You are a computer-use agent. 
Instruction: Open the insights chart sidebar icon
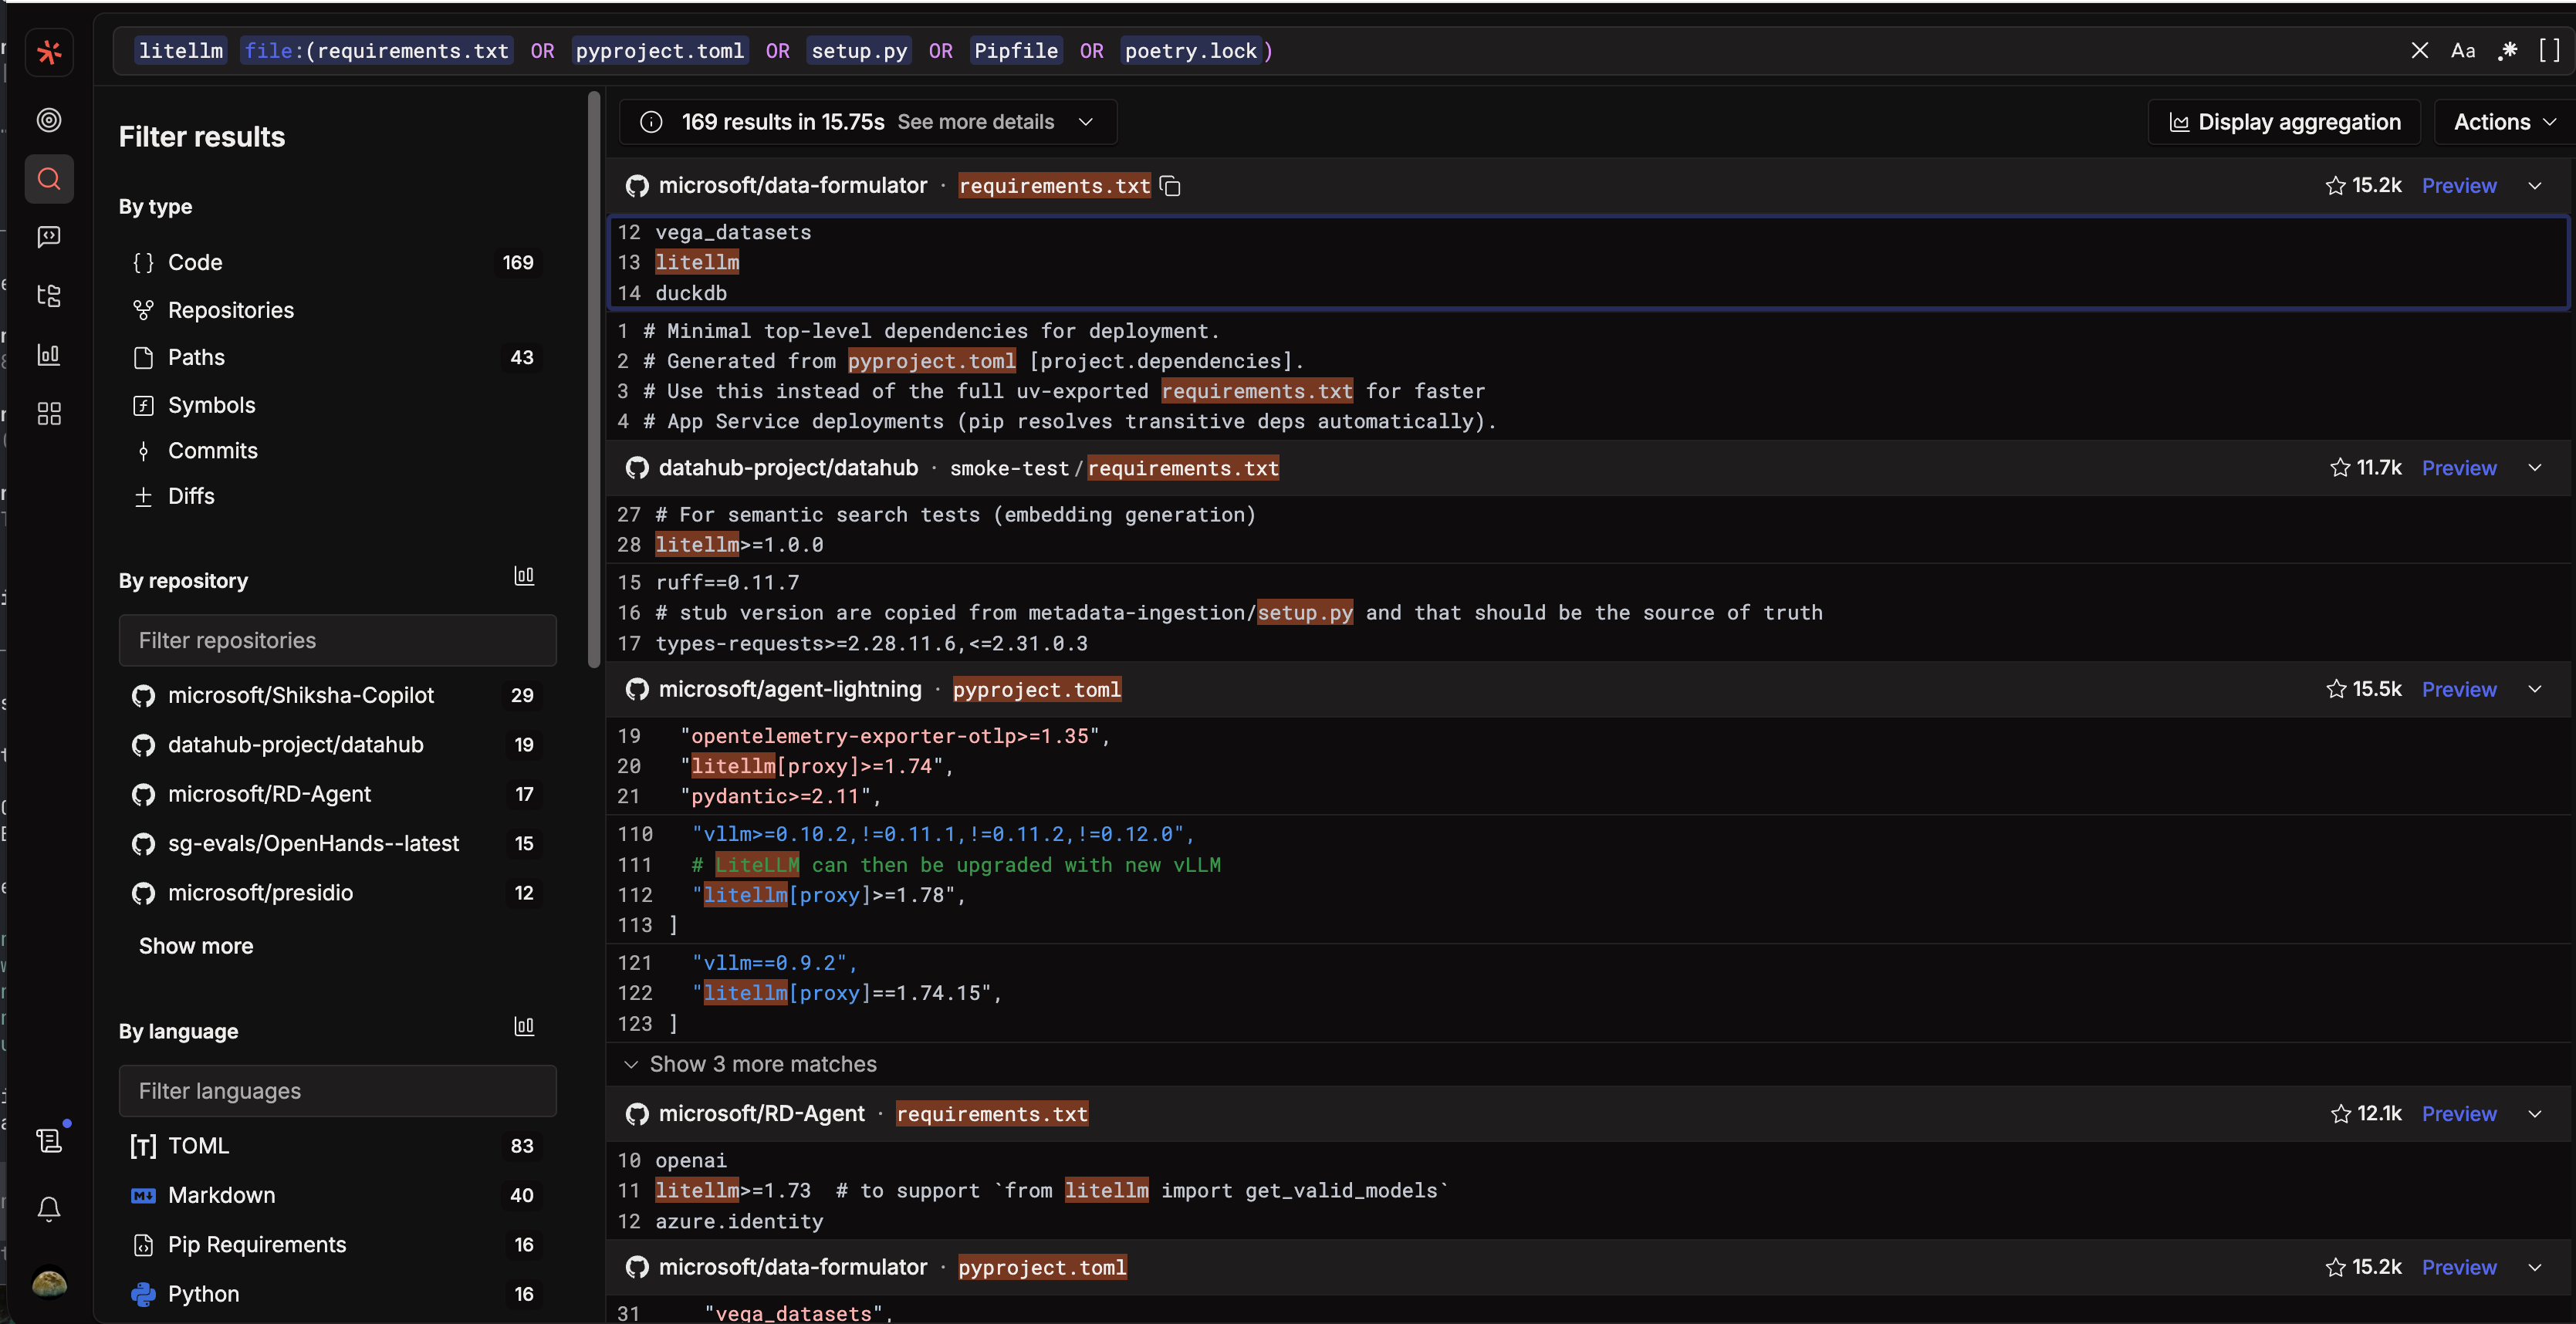(49, 355)
